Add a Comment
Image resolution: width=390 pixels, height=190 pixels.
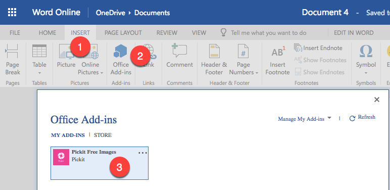(179, 56)
